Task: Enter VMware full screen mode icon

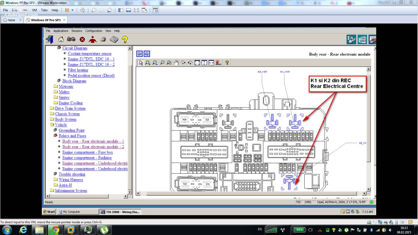Action: point(136,10)
